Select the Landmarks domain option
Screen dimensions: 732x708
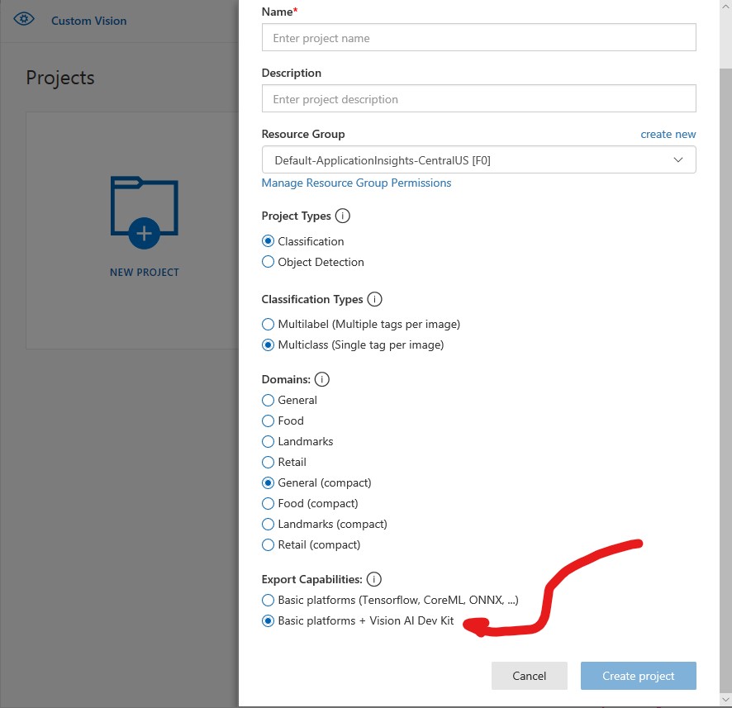tap(268, 441)
